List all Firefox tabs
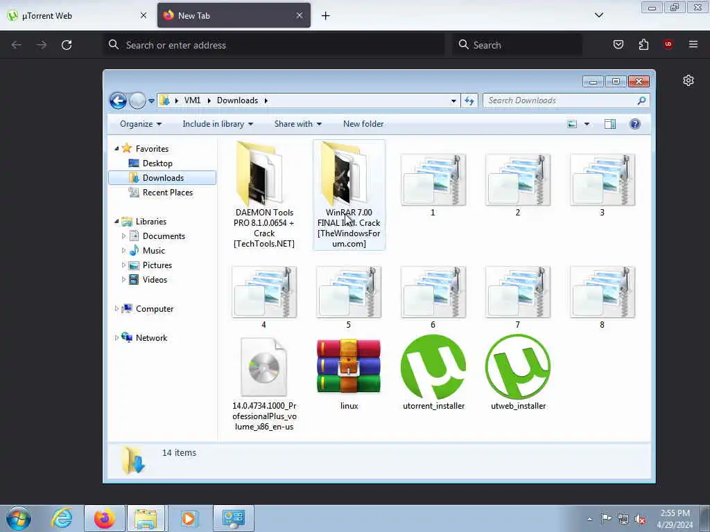This screenshot has width=710, height=532. [598, 15]
